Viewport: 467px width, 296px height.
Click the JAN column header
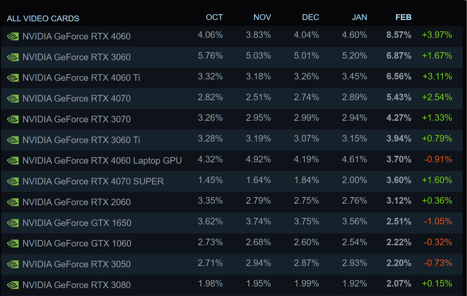[359, 17]
